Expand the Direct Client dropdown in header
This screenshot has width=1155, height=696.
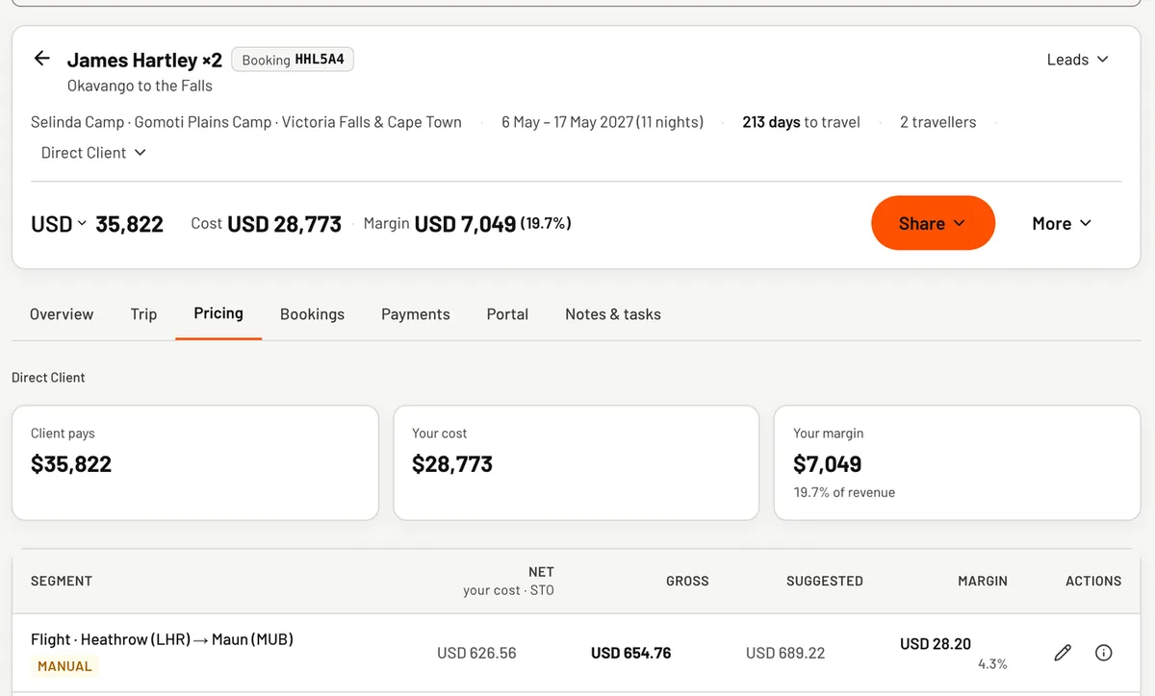(x=93, y=153)
